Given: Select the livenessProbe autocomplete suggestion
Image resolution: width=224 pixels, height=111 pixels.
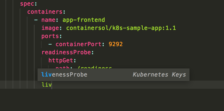Looking at the screenshot, I should 114,75.
